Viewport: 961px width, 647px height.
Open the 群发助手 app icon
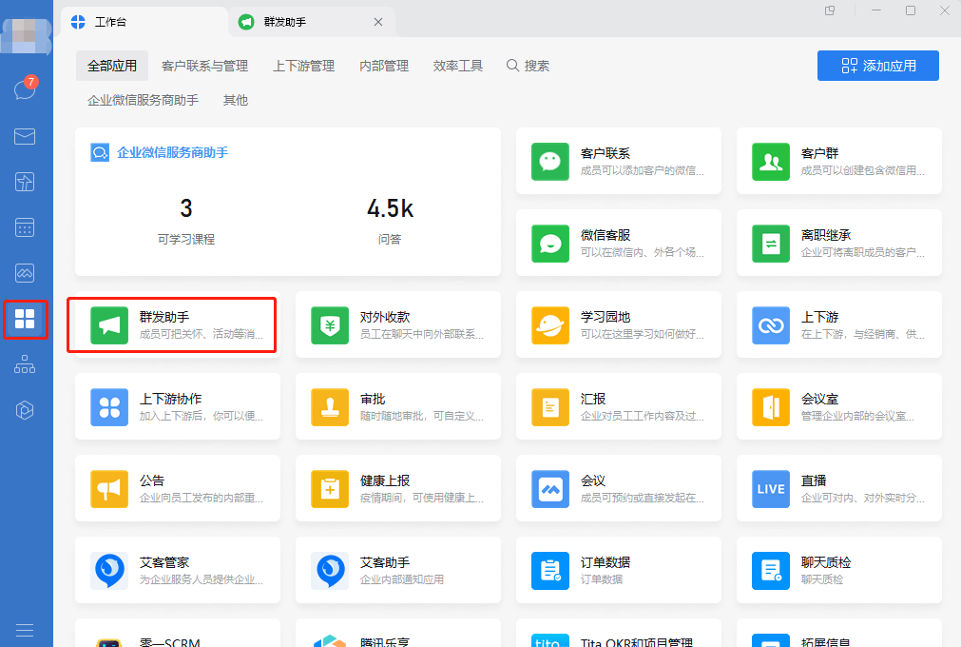pyautogui.click(x=109, y=324)
